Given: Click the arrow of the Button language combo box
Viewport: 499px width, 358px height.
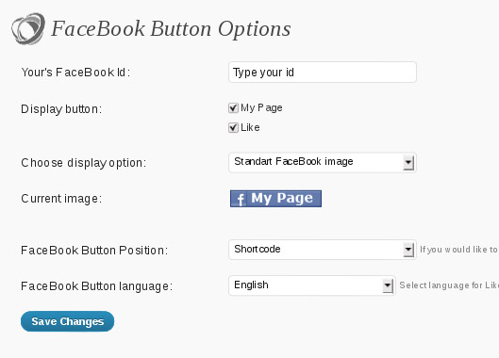Looking at the screenshot, I should pyautogui.click(x=388, y=285).
